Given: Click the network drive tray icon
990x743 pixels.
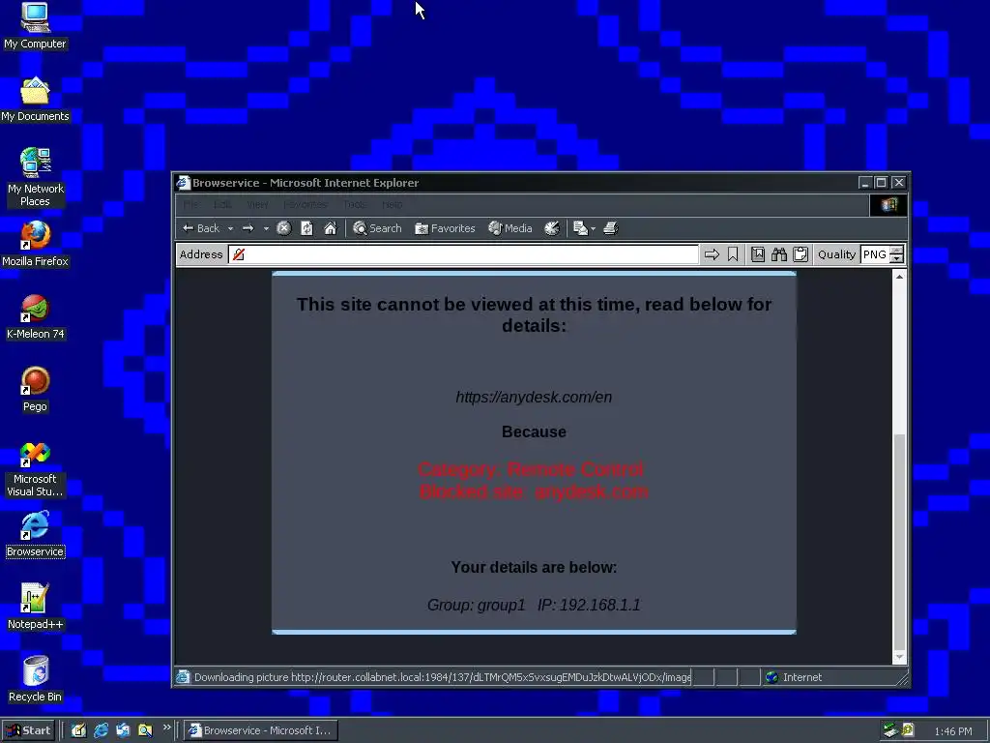Looking at the screenshot, I should tap(890, 730).
